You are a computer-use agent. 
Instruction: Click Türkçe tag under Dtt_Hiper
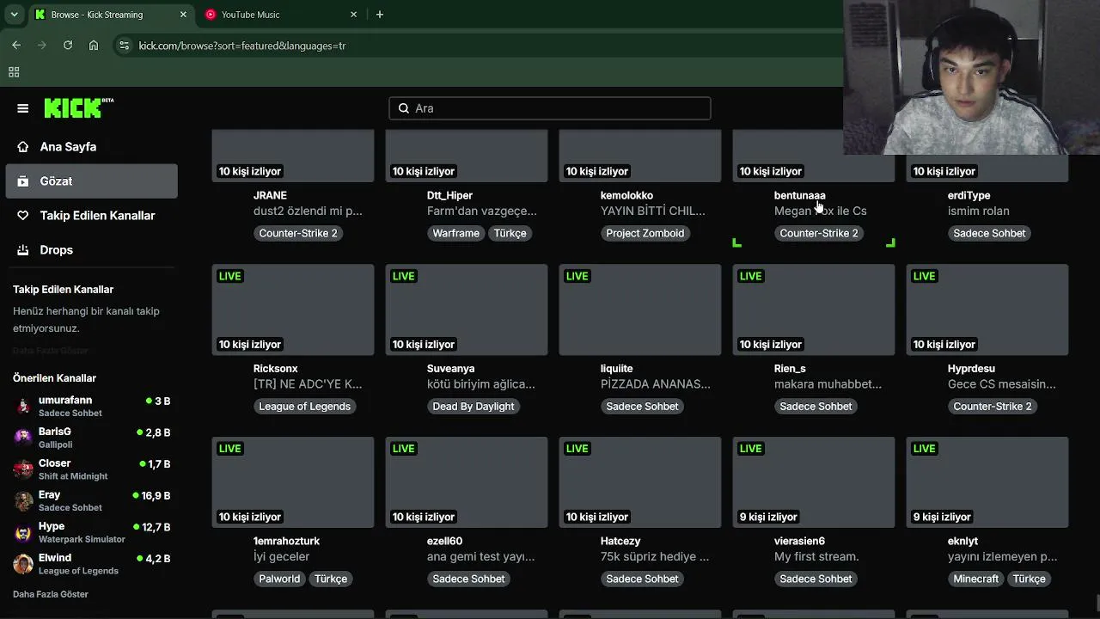(510, 233)
